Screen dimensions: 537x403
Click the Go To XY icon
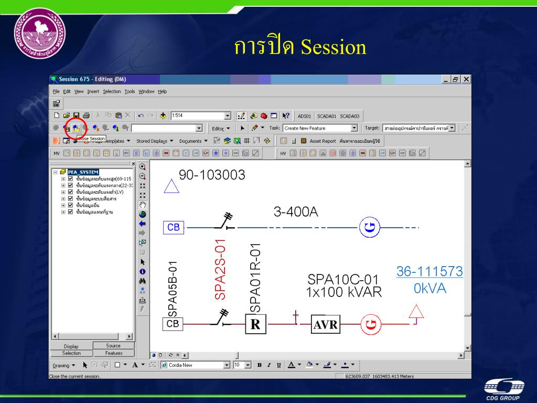143,291
